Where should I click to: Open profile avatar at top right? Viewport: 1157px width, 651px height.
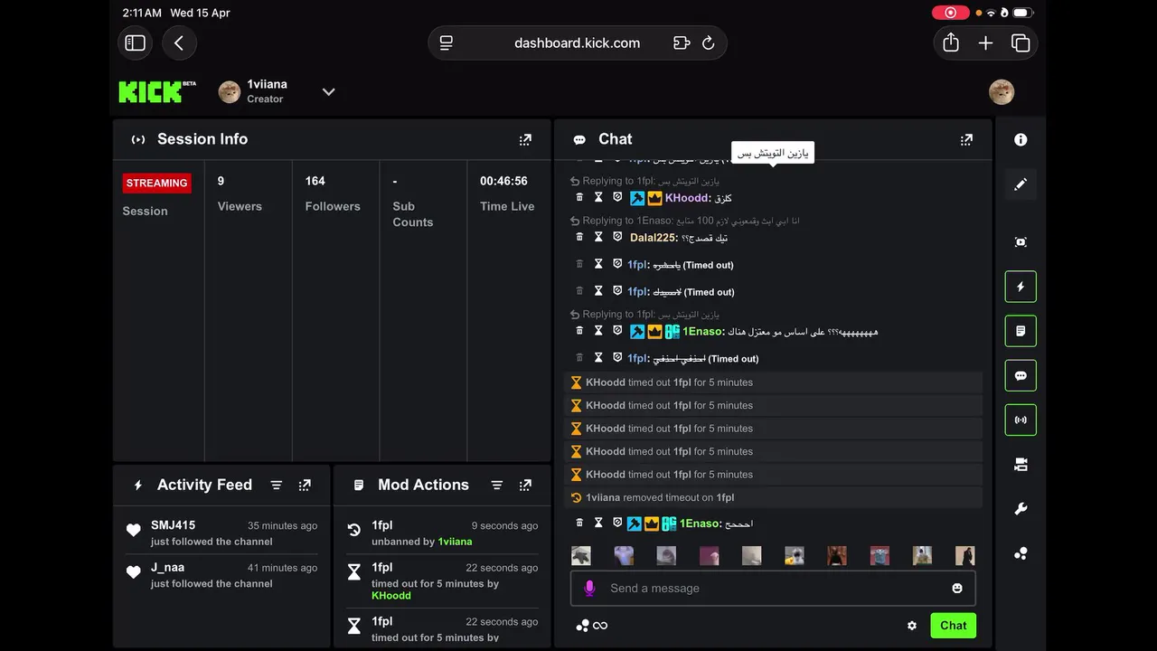tap(1002, 92)
